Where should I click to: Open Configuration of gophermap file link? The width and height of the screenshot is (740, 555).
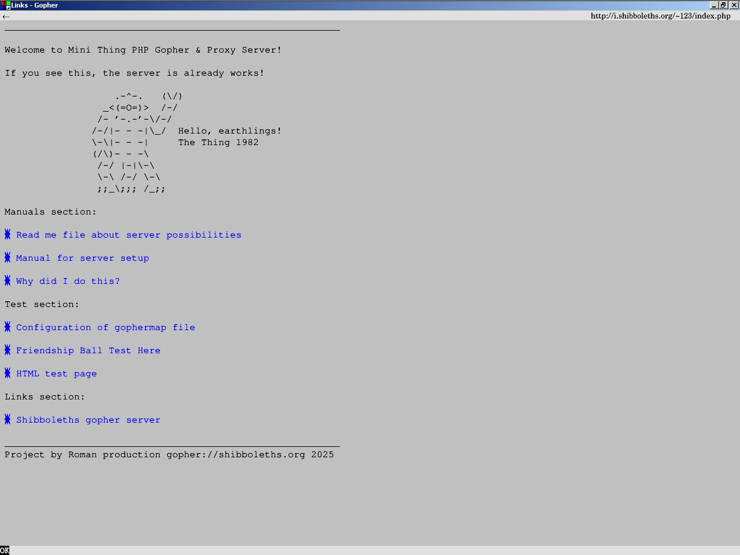[105, 327]
